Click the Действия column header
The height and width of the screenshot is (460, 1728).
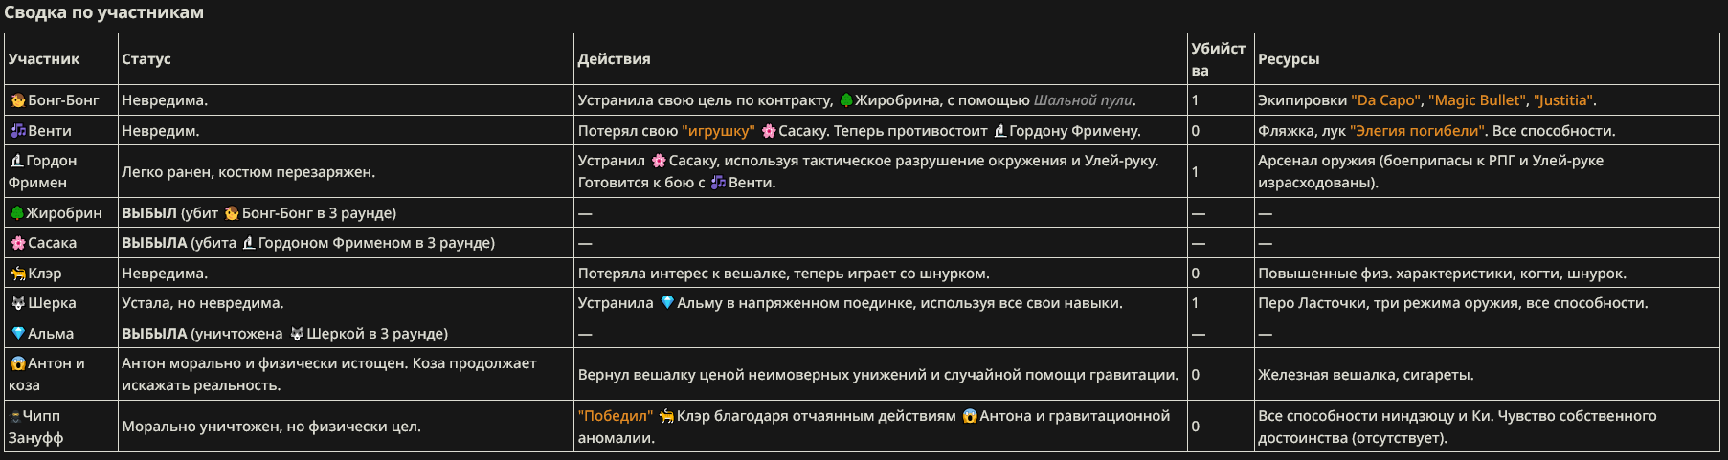(615, 59)
